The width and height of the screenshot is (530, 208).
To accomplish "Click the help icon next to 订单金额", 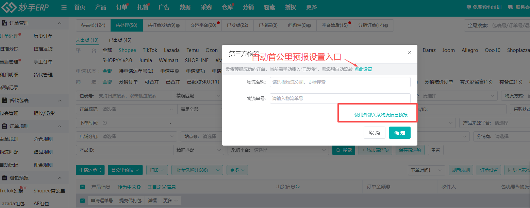I will pyautogui.click(x=388, y=187).
